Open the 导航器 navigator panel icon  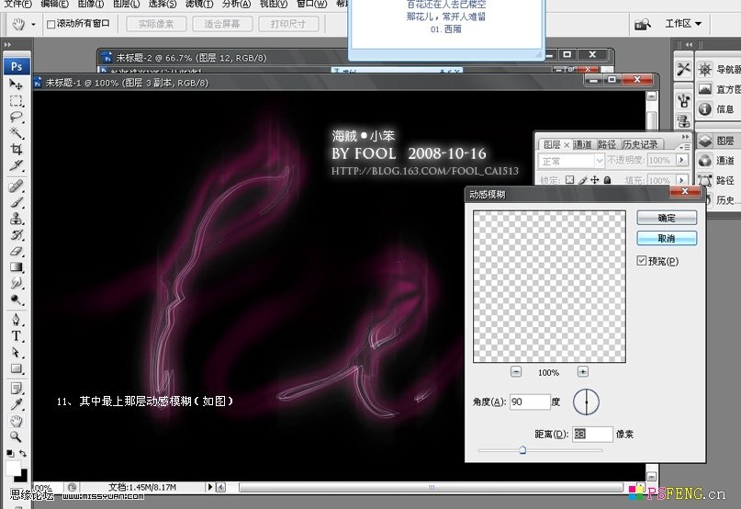point(705,69)
